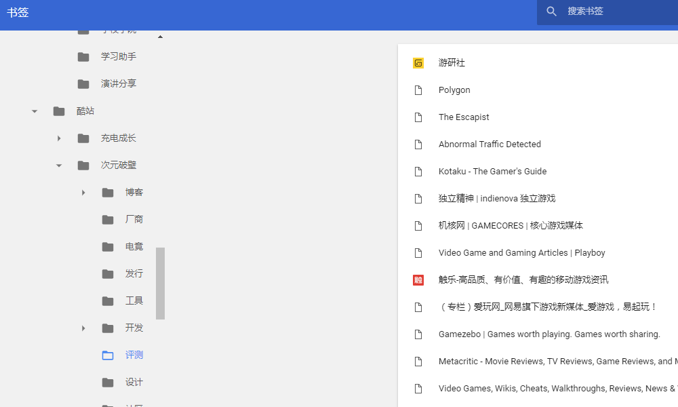678x407 pixels.
Task: Select the 次元破壁 folder label
Action: 119,166
